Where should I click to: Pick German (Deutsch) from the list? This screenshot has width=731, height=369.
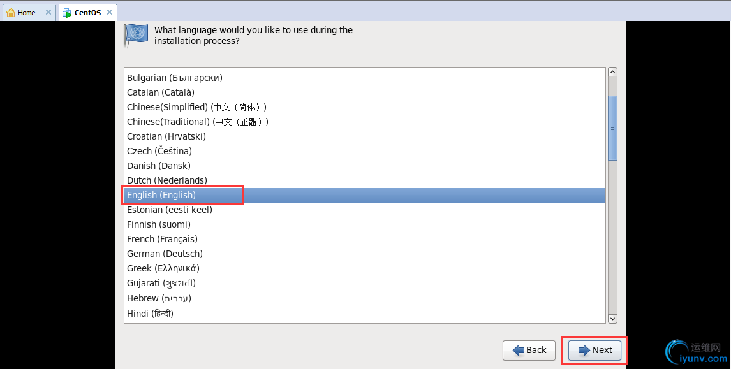[165, 254]
